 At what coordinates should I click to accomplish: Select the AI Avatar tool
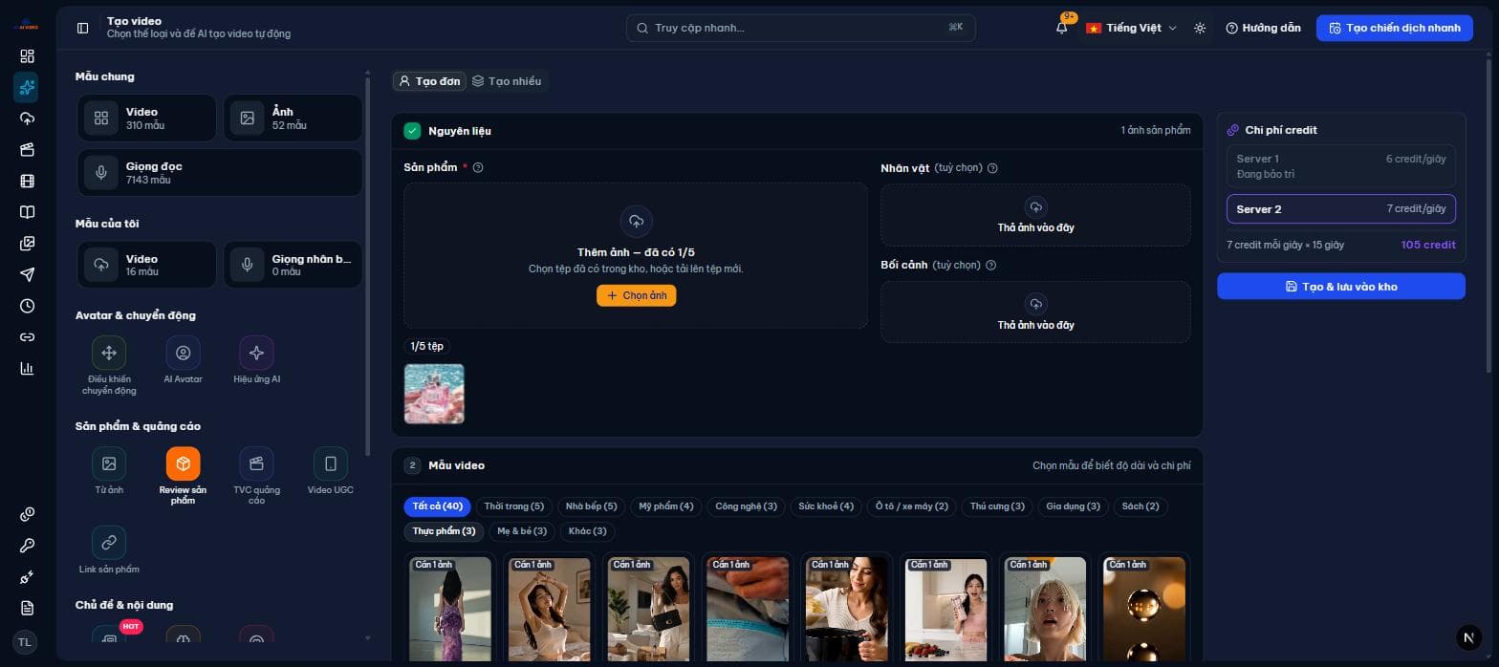183,360
